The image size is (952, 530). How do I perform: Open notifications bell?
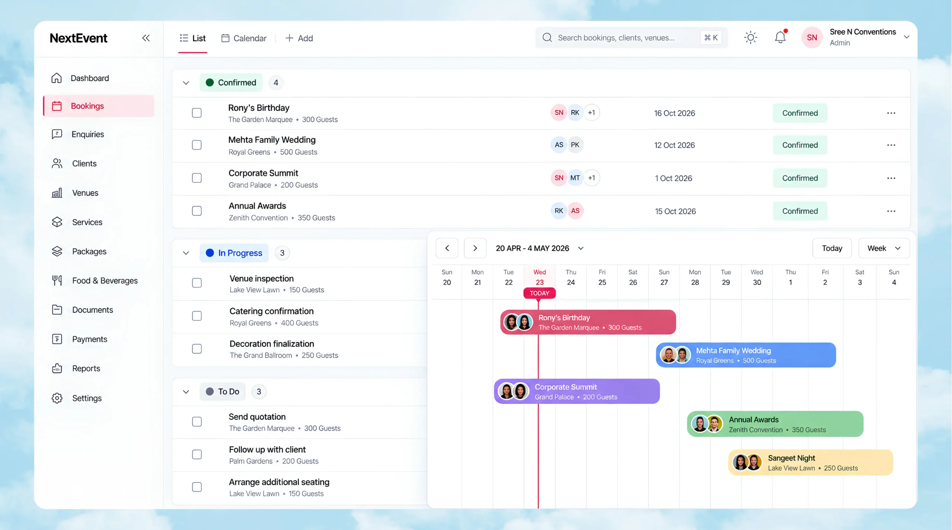coord(780,37)
